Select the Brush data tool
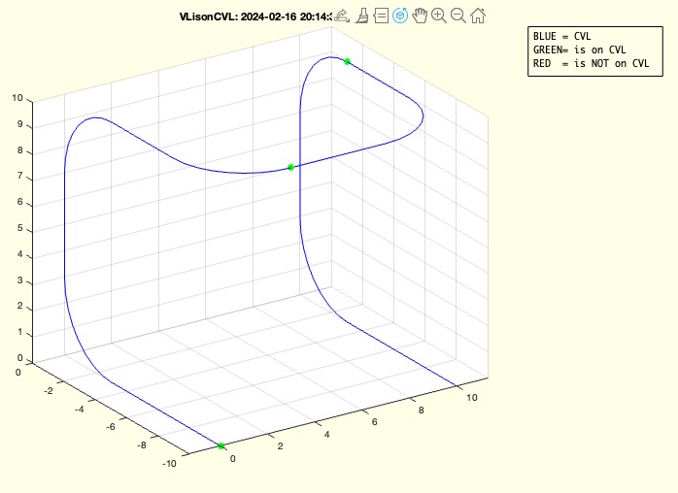 click(x=361, y=16)
